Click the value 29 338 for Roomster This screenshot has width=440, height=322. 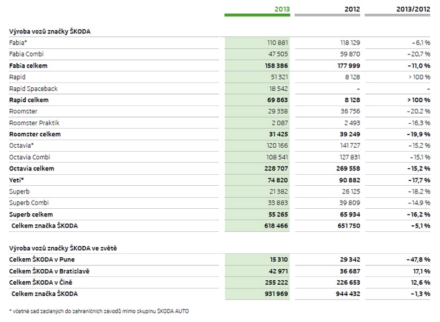278,111
